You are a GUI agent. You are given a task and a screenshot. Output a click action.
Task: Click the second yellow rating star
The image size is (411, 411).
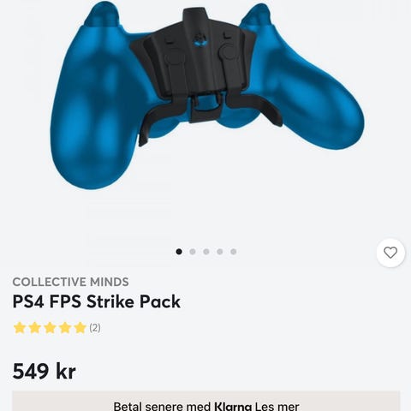point(35,328)
